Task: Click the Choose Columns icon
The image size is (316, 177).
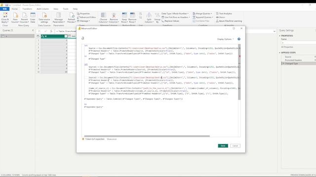Action: [103, 18]
